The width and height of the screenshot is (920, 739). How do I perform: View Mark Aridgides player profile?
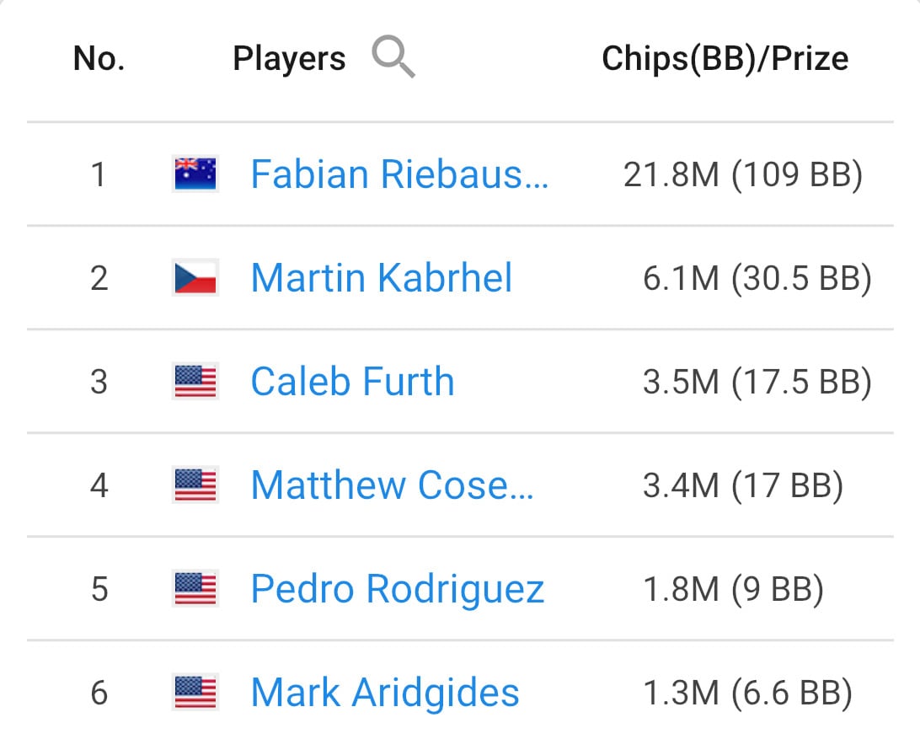384,693
